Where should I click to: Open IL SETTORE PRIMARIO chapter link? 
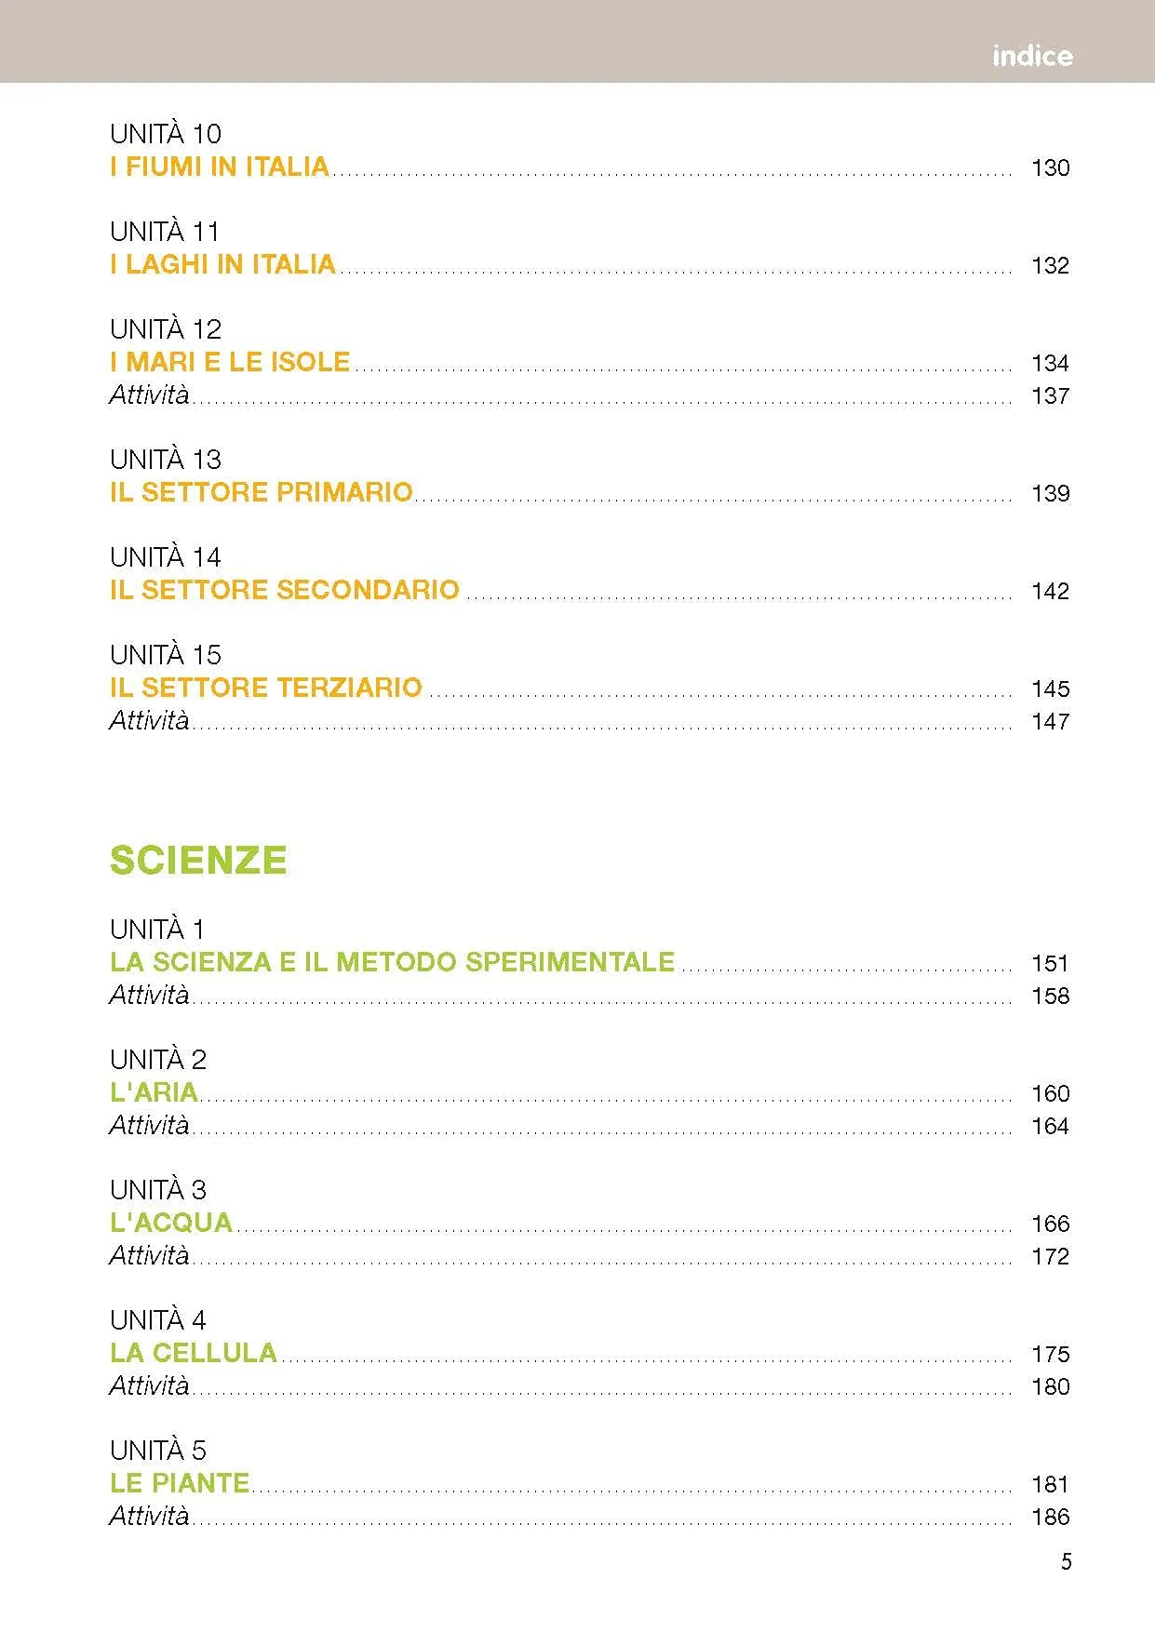click(261, 492)
